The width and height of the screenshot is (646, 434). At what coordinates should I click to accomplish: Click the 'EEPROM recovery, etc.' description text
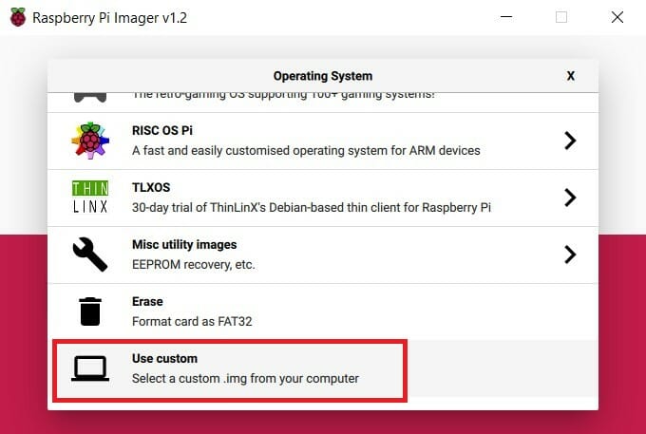[x=193, y=264]
